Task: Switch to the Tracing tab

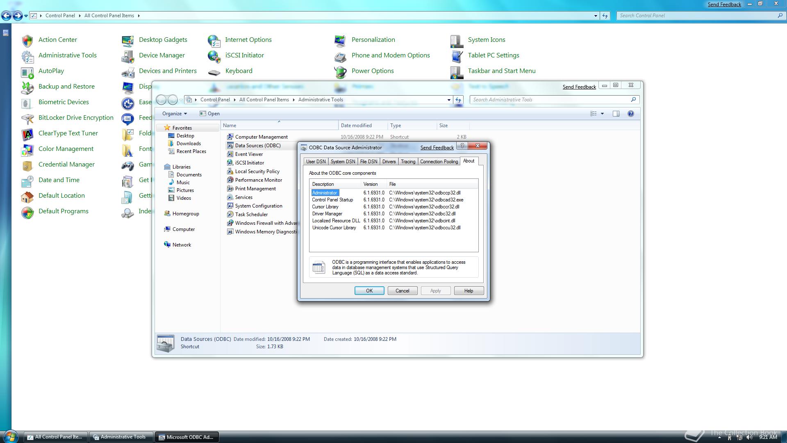Action: pyautogui.click(x=408, y=162)
